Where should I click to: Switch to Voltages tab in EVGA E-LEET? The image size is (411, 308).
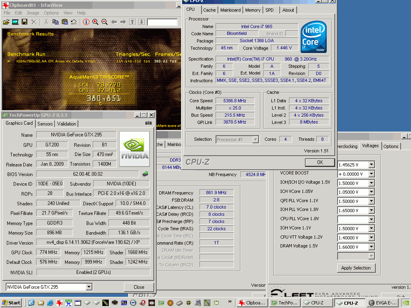click(370, 146)
